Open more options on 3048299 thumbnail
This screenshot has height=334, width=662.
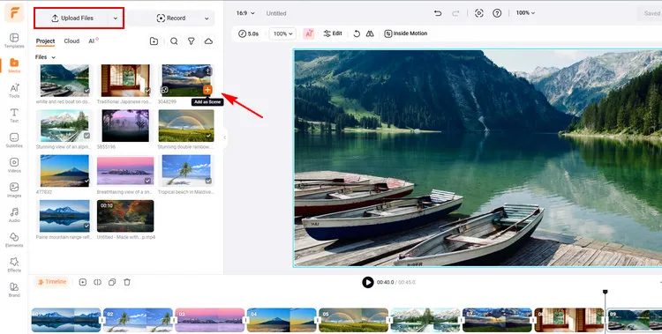tap(207, 71)
